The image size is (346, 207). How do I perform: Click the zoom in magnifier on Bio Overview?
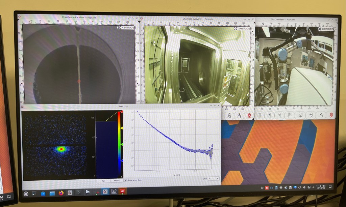tap(270, 115)
